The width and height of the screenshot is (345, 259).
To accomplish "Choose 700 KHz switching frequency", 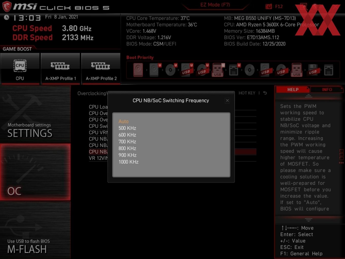I will [127, 141].
